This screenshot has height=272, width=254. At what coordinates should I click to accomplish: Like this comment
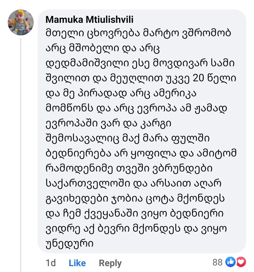point(77,263)
